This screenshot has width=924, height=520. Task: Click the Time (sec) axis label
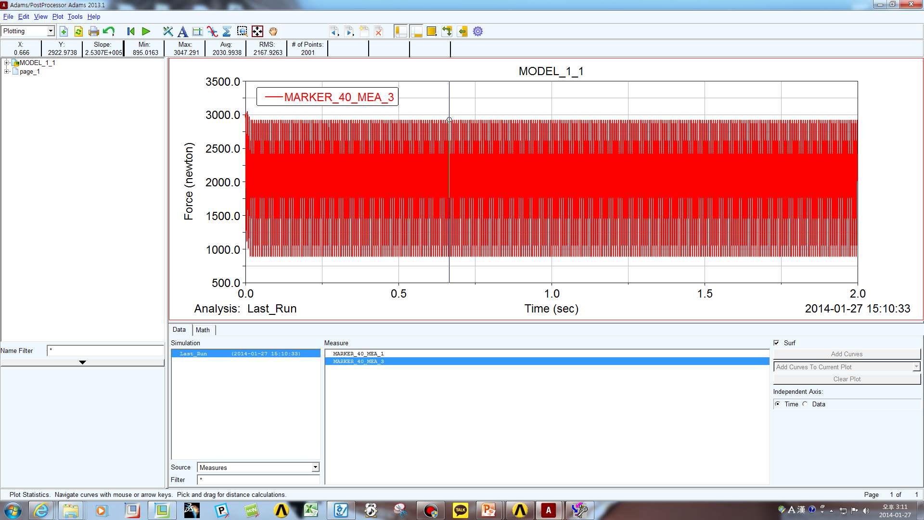coord(551,309)
